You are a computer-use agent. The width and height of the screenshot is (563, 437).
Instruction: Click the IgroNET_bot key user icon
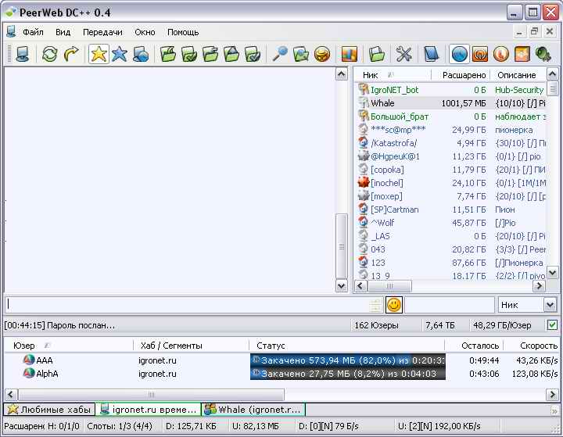click(x=364, y=89)
